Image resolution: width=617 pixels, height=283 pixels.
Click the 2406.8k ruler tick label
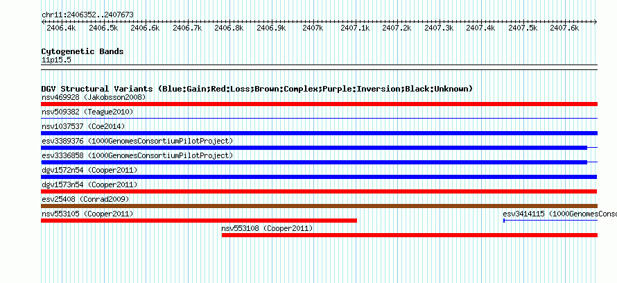click(229, 28)
